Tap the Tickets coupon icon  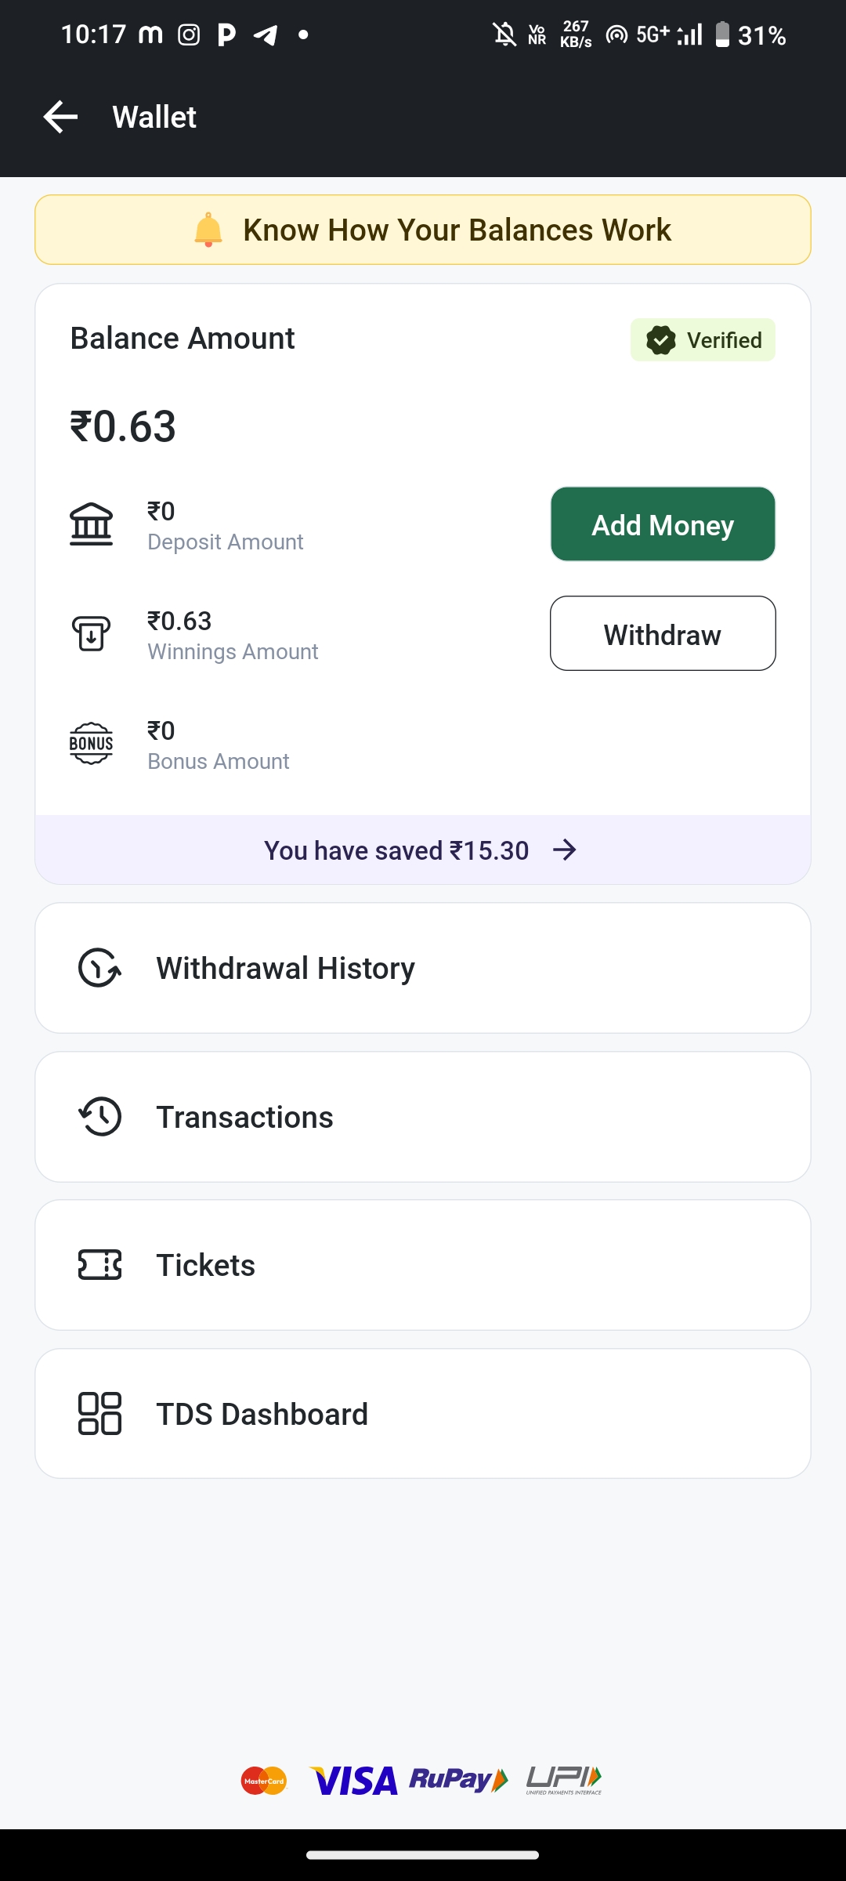[x=99, y=1265]
